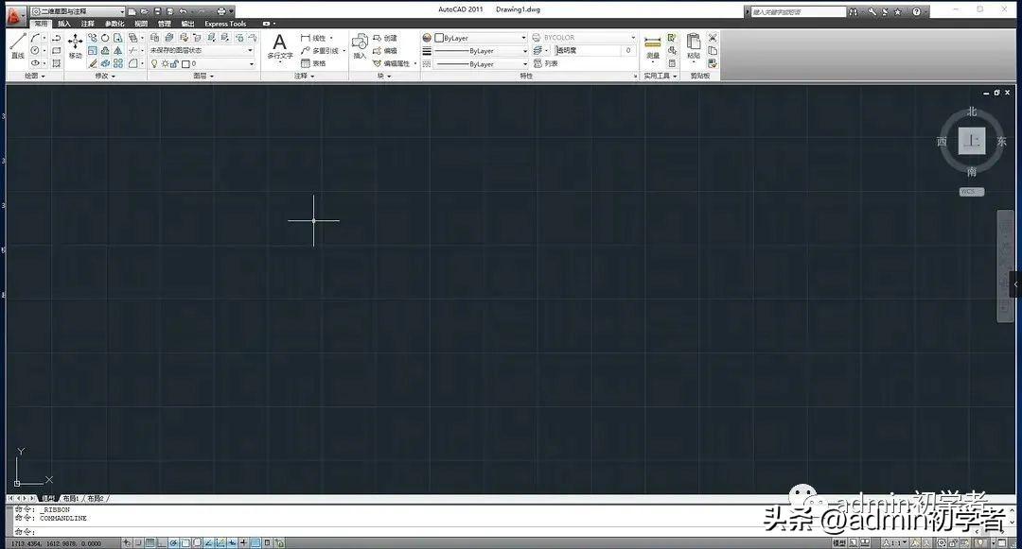Open the AutoCAD application menu button
Screen dimensions: 1022x549
pyautogui.click(x=16, y=16)
